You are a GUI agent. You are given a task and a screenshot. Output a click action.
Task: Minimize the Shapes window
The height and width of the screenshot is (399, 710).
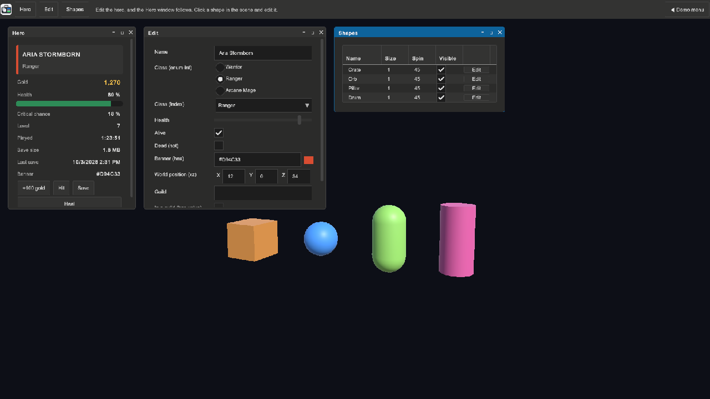point(483,33)
